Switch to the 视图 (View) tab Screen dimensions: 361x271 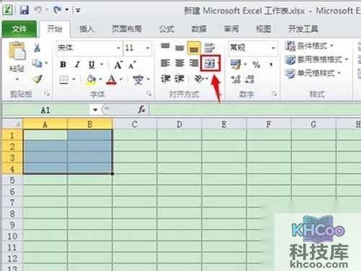[264, 29]
